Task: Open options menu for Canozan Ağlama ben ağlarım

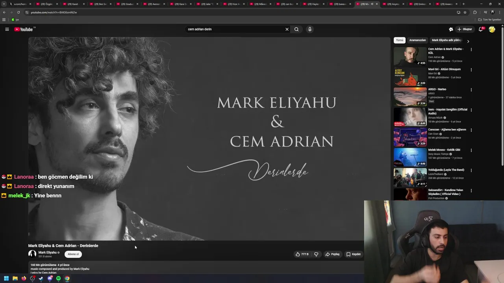Action: [x=471, y=130]
